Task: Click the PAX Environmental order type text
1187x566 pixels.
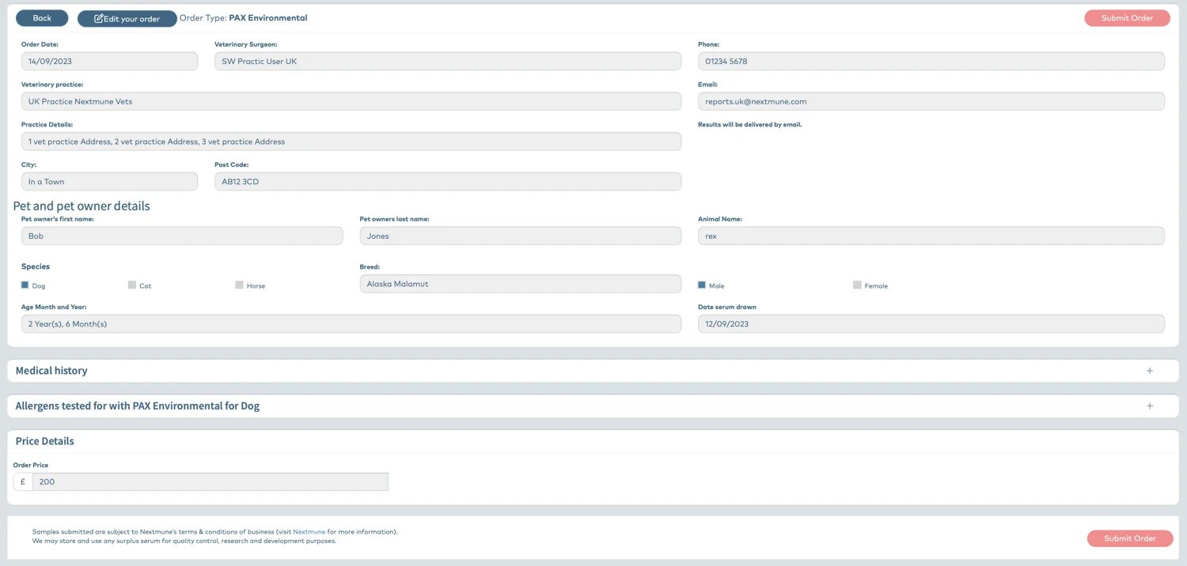Action: coord(268,17)
